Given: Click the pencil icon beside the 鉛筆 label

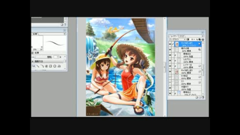Looking at the screenshot, I should click(x=32, y=53).
